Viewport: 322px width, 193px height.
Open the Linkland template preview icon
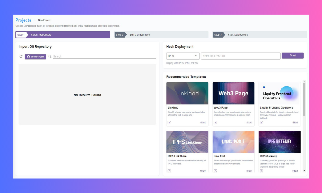click(x=169, y=123)
